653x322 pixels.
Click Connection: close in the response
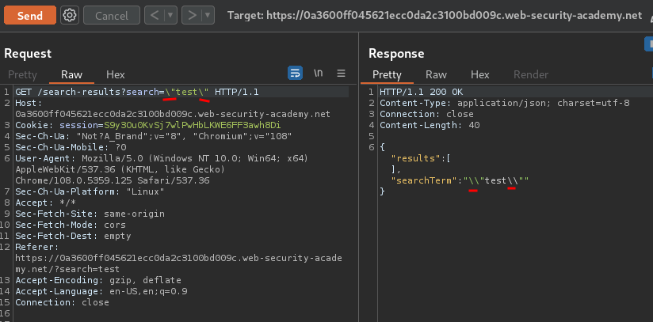point(427,114)
